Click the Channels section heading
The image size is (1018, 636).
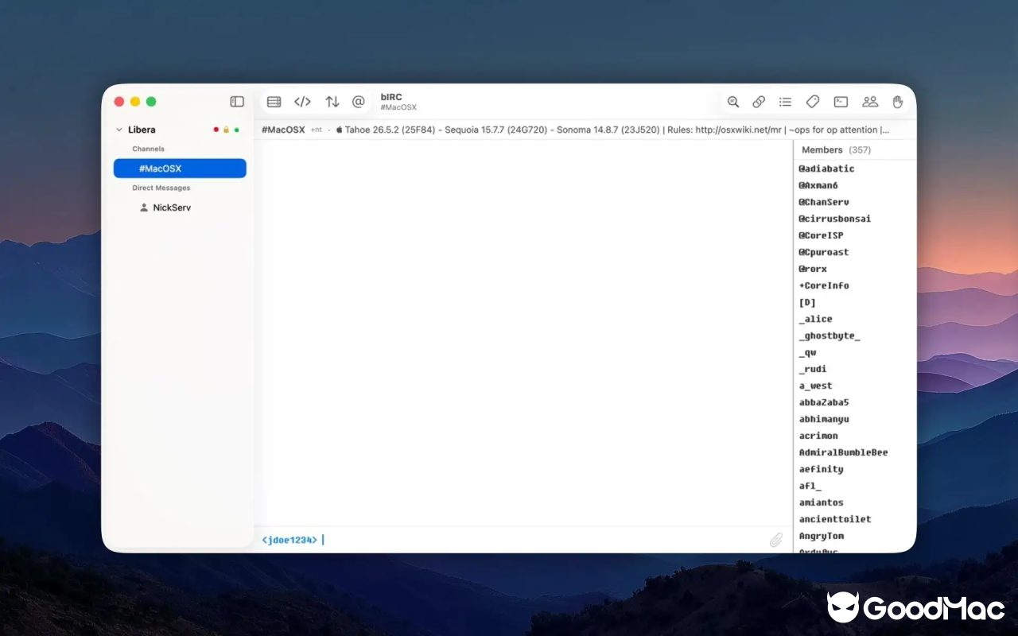148,149
